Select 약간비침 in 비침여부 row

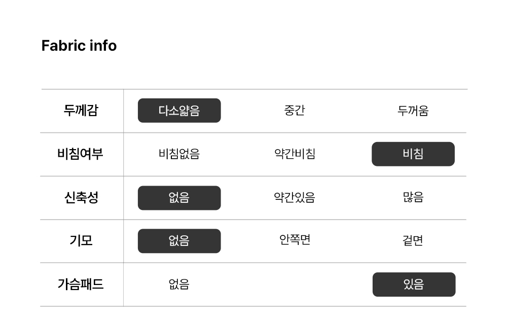[295, 154]
